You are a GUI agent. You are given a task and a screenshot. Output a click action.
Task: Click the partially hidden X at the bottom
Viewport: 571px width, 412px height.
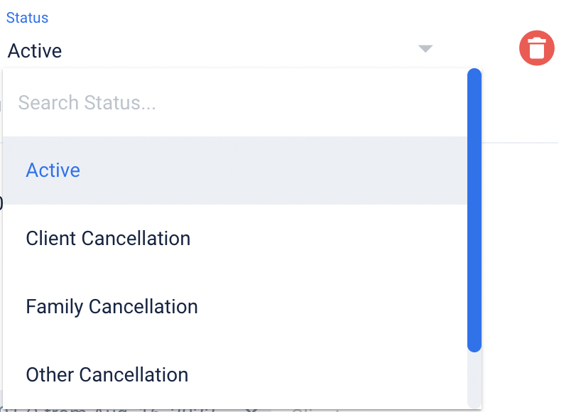(x=251, y=411)
